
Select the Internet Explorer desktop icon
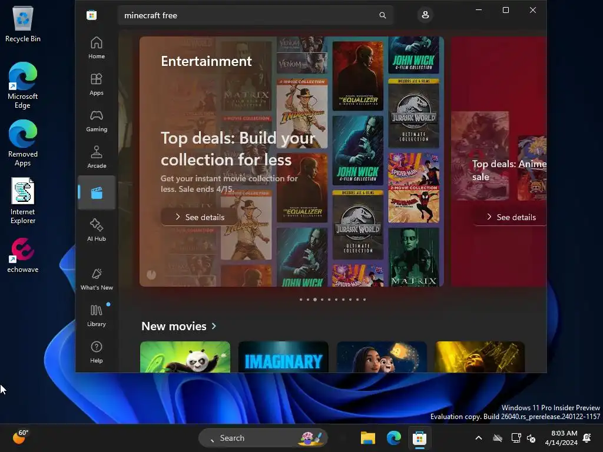click(23, 201)
